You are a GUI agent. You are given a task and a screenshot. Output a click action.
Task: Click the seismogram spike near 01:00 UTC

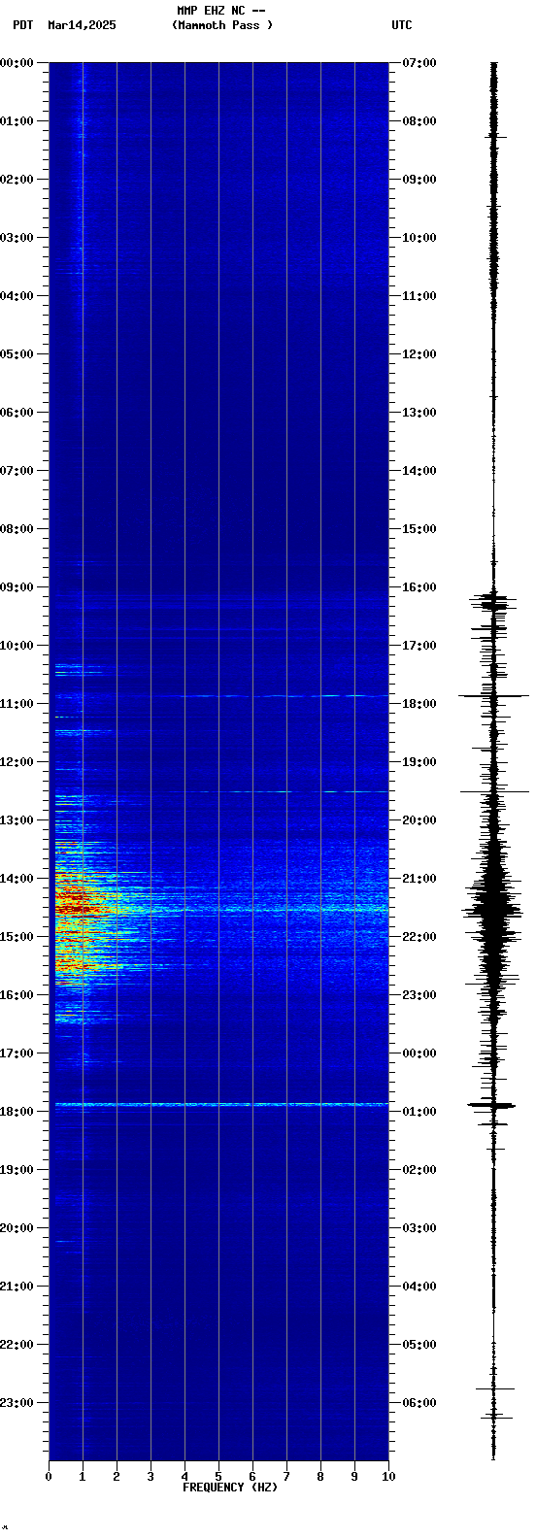coord(491,1105)
